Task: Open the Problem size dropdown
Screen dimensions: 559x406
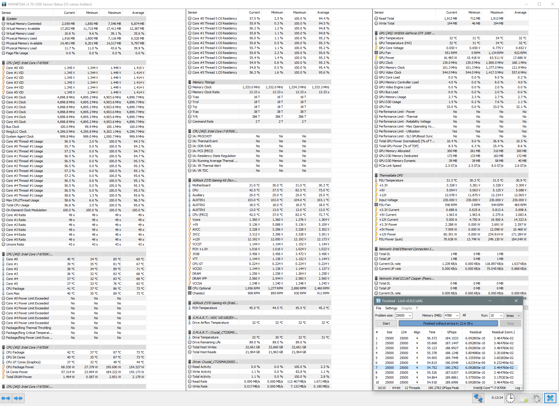Action: pyautogui.click(x=409, y=316)
